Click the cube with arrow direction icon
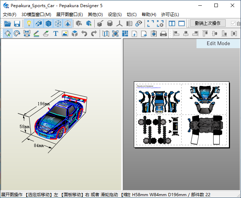The height and width of the screenshot is (198, 241). click(x=100, y=24)
